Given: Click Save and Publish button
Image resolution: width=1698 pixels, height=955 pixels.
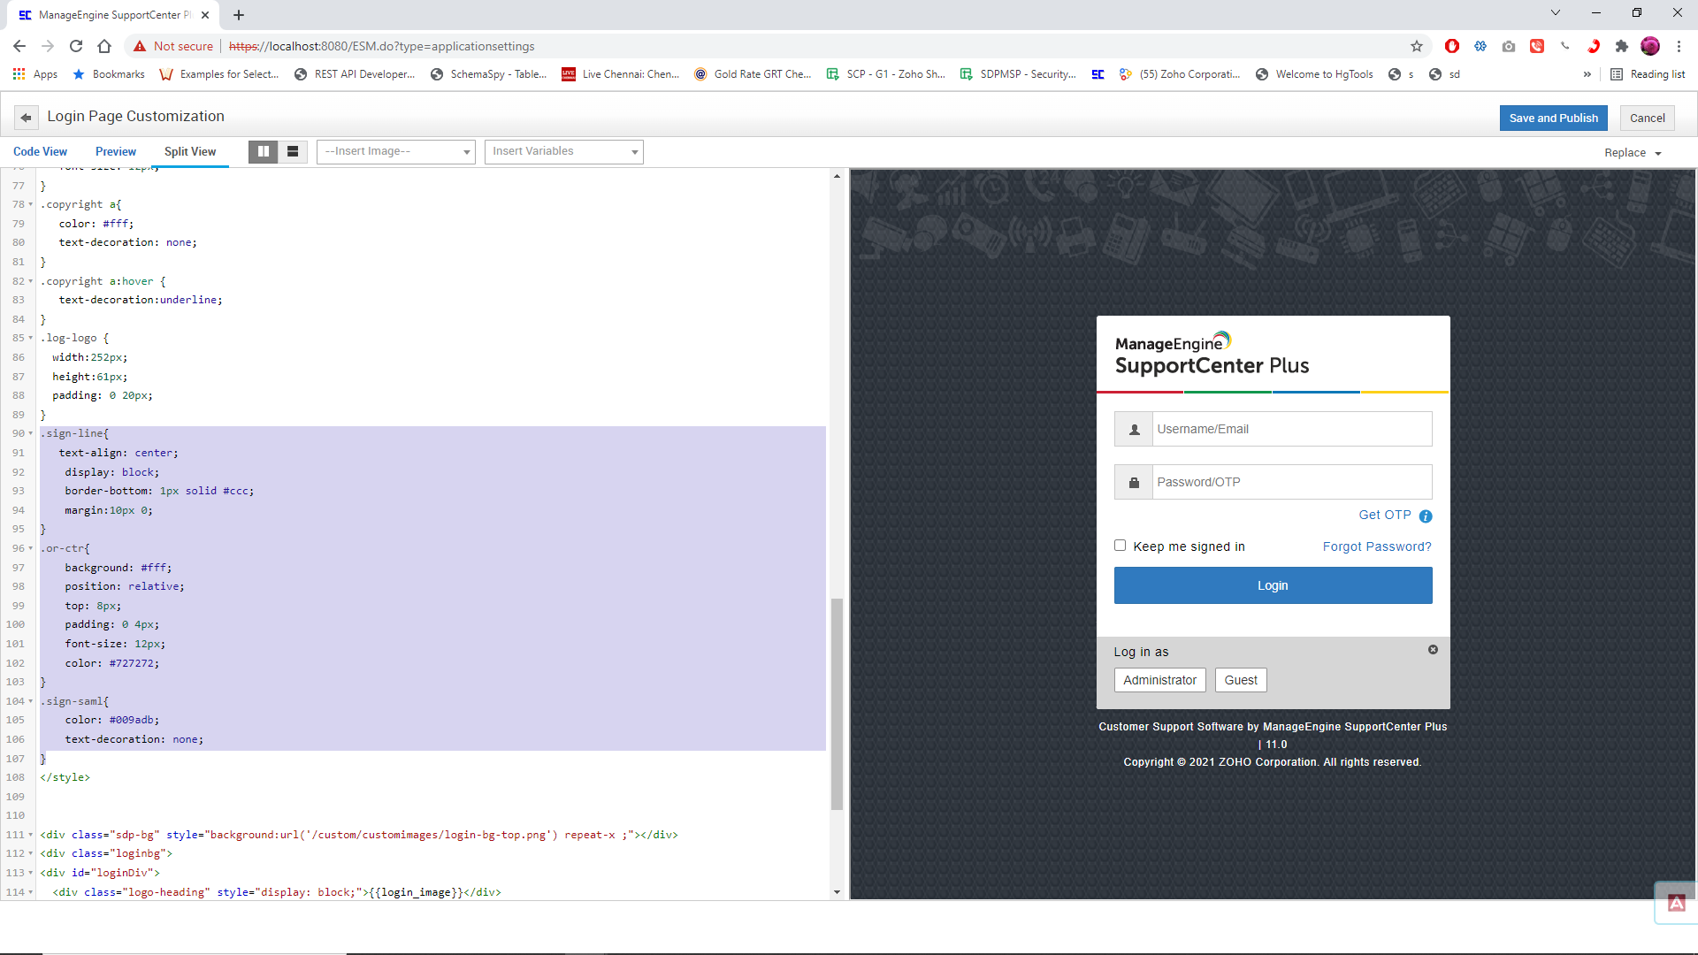Looking at the screenshot, I should [1553, 118].
